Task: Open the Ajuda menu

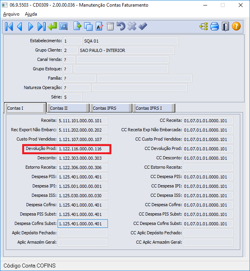Action: 31,14
